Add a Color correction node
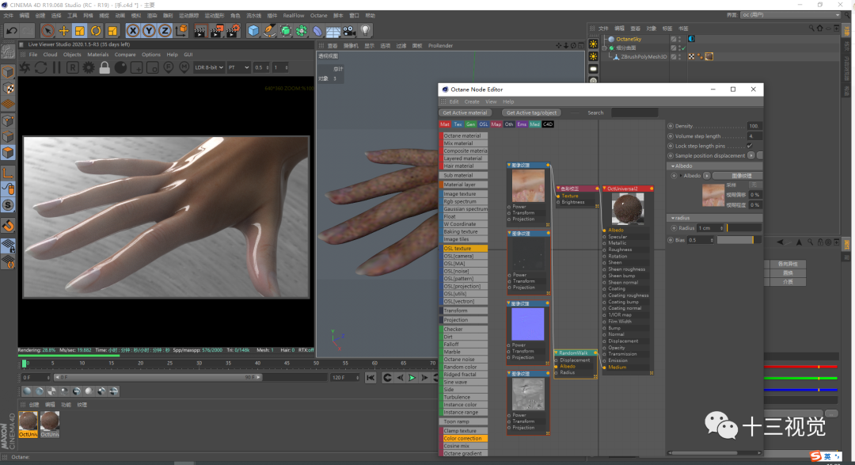The height and width of the screenshot is (465, 855). click(463, 438)
